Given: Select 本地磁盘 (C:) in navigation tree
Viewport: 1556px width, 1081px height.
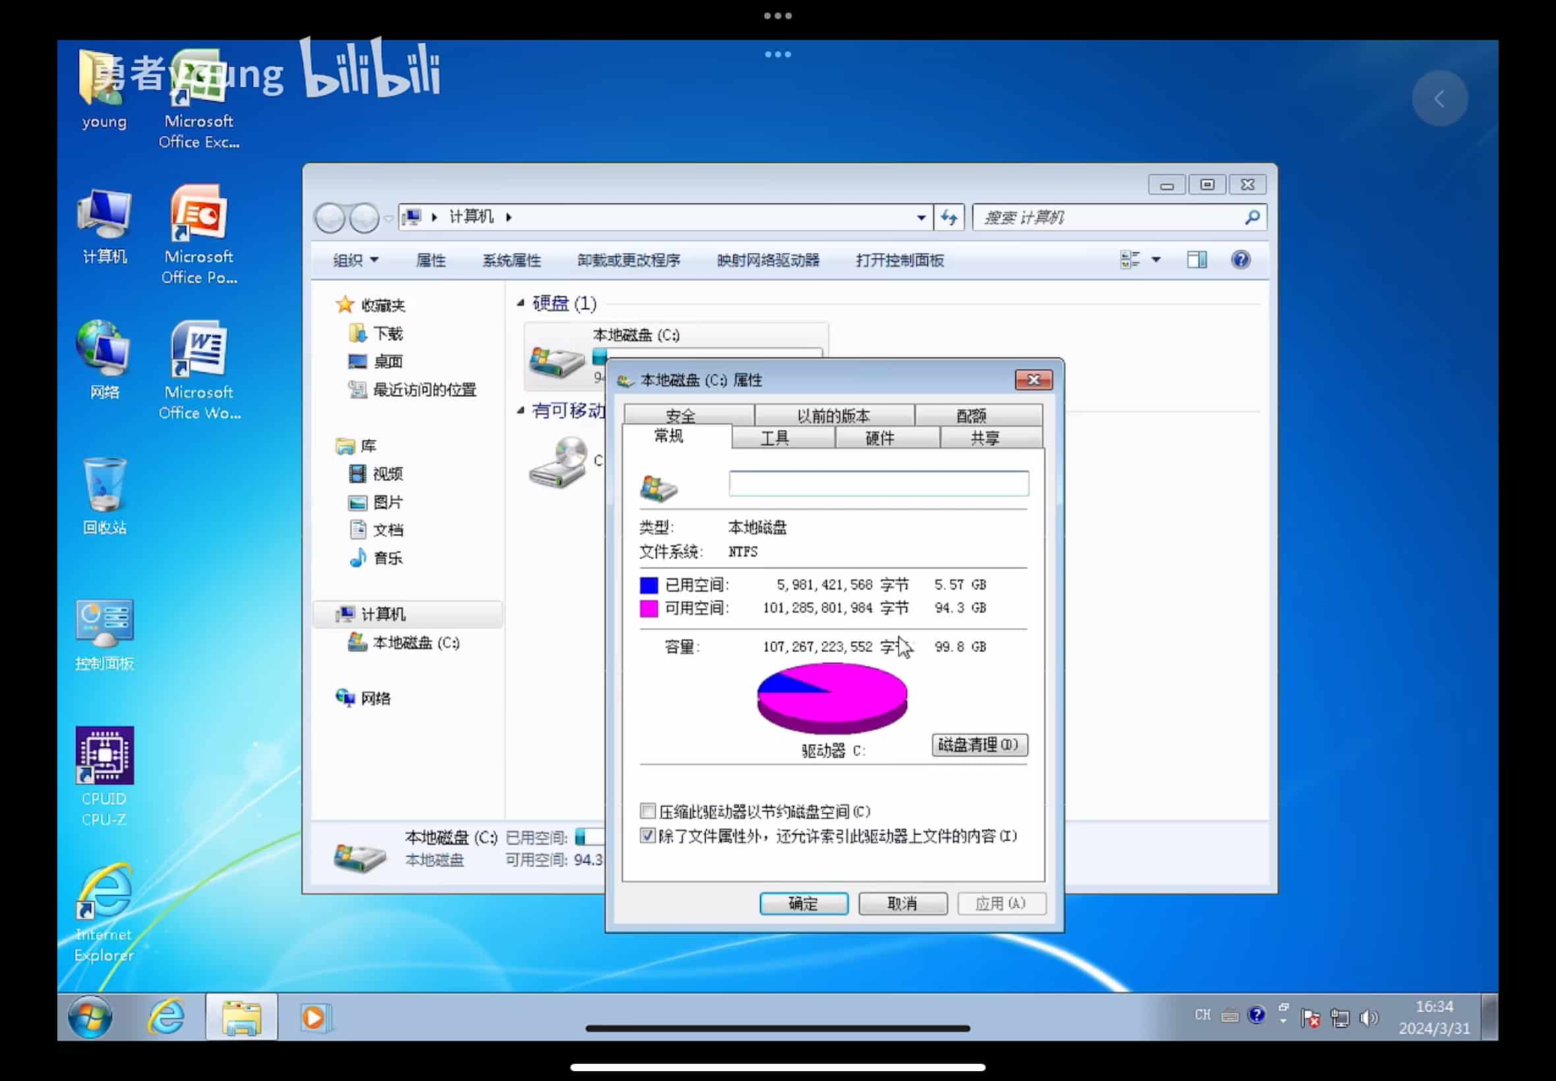Looking at the screenshot, I should pyautogui.click(x=404, y=642).
